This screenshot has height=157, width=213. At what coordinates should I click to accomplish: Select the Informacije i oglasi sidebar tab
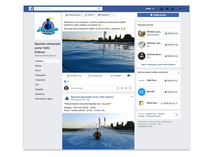(x=44, y=99)
